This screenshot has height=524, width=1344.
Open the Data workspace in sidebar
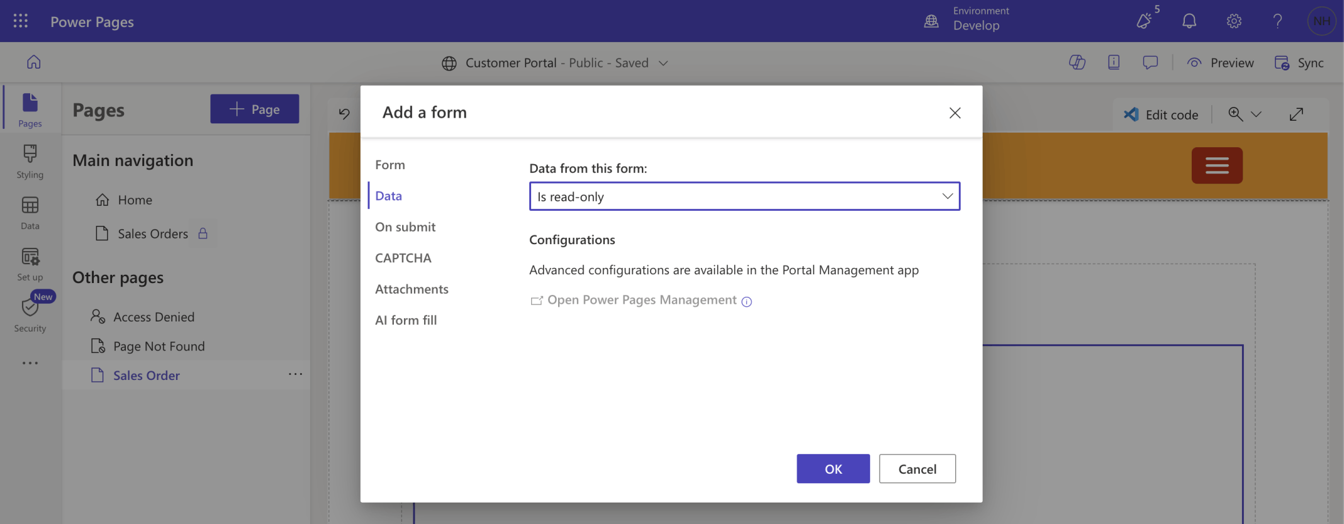click(30, 213)
